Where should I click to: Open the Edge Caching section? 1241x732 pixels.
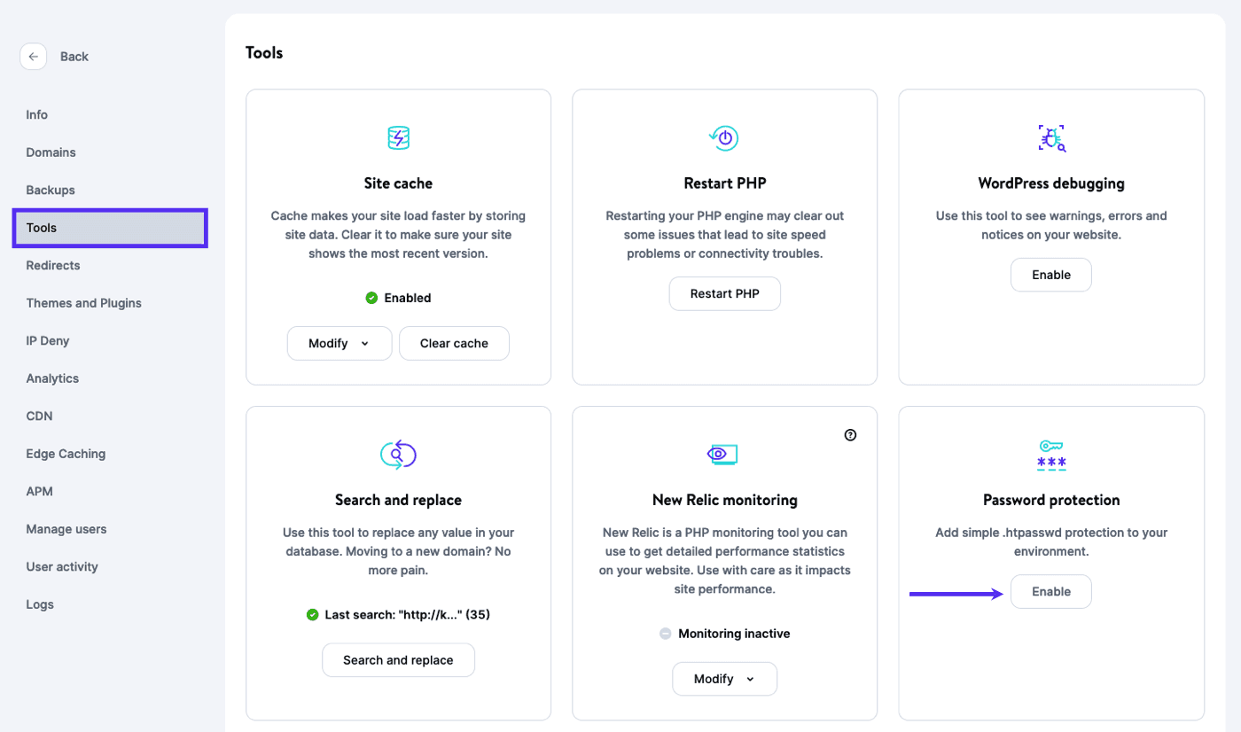(66, 454)
